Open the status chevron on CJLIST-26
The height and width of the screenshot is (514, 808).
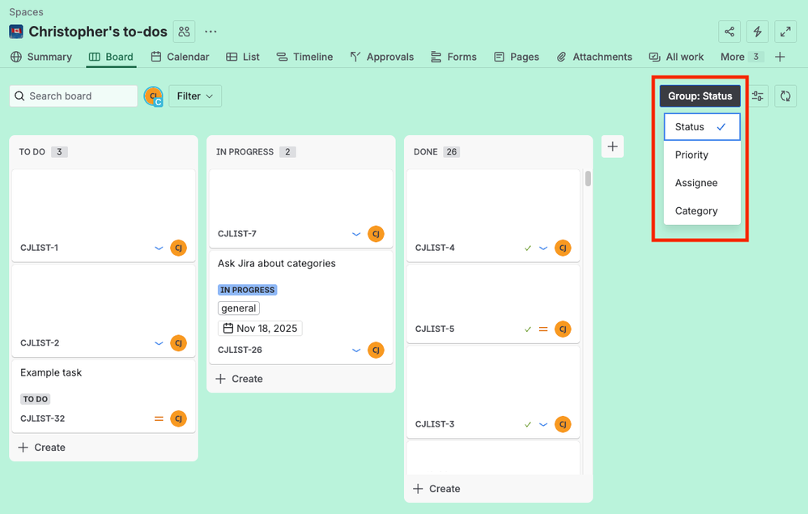tap(355, 350)
